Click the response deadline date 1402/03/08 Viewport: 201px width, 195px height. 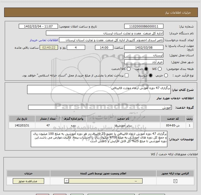144,47
